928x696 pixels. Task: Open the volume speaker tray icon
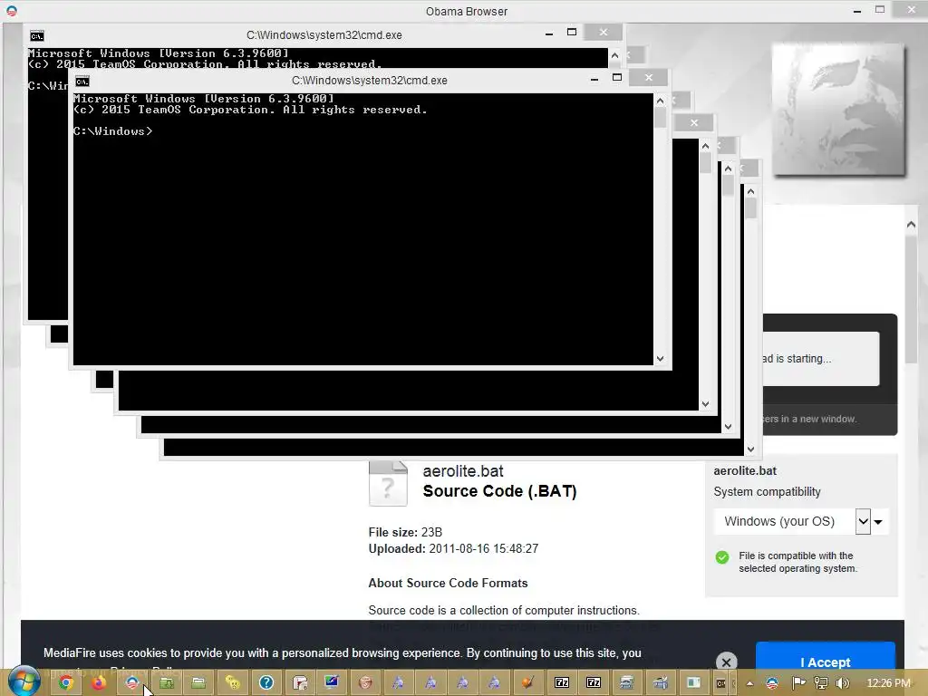(x=843, y=683)
